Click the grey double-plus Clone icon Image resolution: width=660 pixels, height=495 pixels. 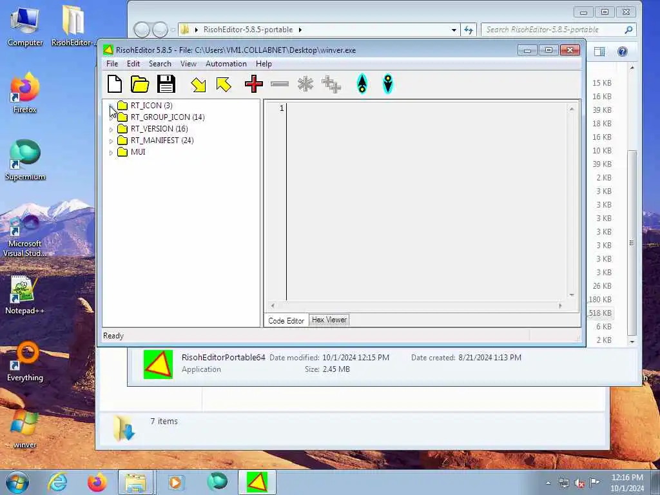click(331, 84)
